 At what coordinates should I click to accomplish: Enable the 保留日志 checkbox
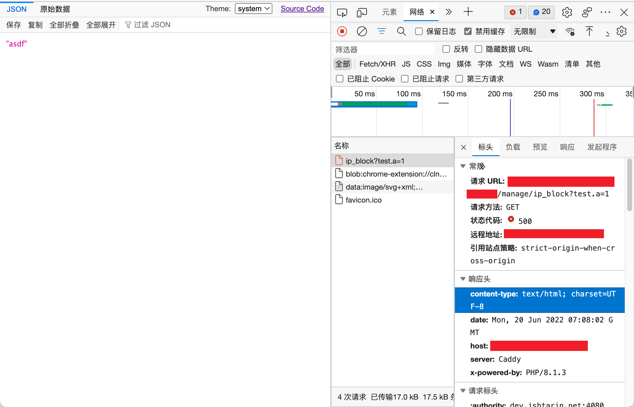[x=419, y=31]
